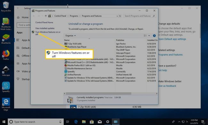This screenshot has width=208, height=125.
Task: Click Home icon in Settings sidebar
Action: (x=18, y=17)
